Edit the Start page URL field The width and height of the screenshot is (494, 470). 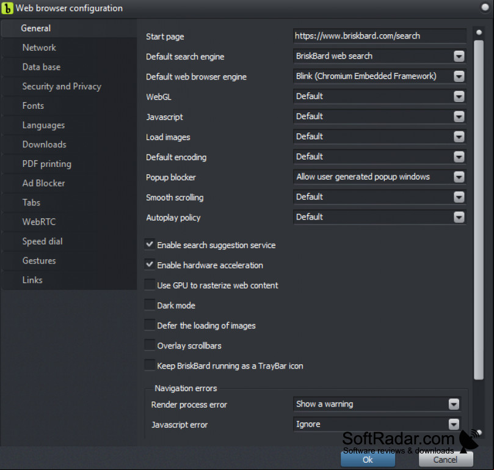point(379,36)
